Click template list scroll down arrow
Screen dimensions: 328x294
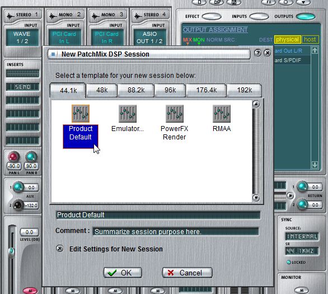coord(256,198)
